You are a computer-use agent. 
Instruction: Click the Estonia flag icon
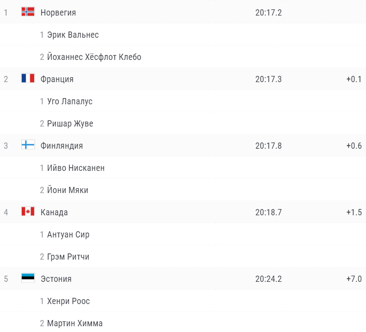click(x=28, y=277)
